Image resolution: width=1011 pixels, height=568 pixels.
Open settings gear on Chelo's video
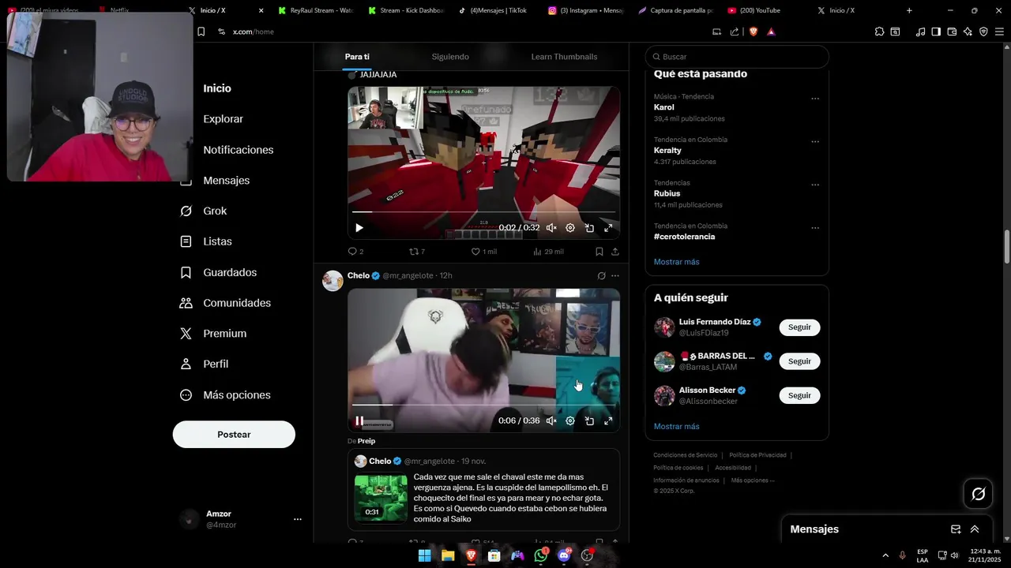(570, 421)
